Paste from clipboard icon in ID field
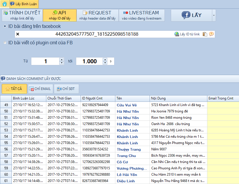This screenshot has width=239, height=184. click(x=205, y=34)
